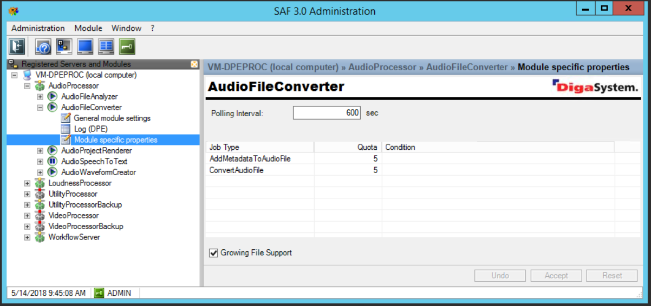651x306 pixels.
Task: Select Log (DPE) in the tree
Action: pos(90,129)
